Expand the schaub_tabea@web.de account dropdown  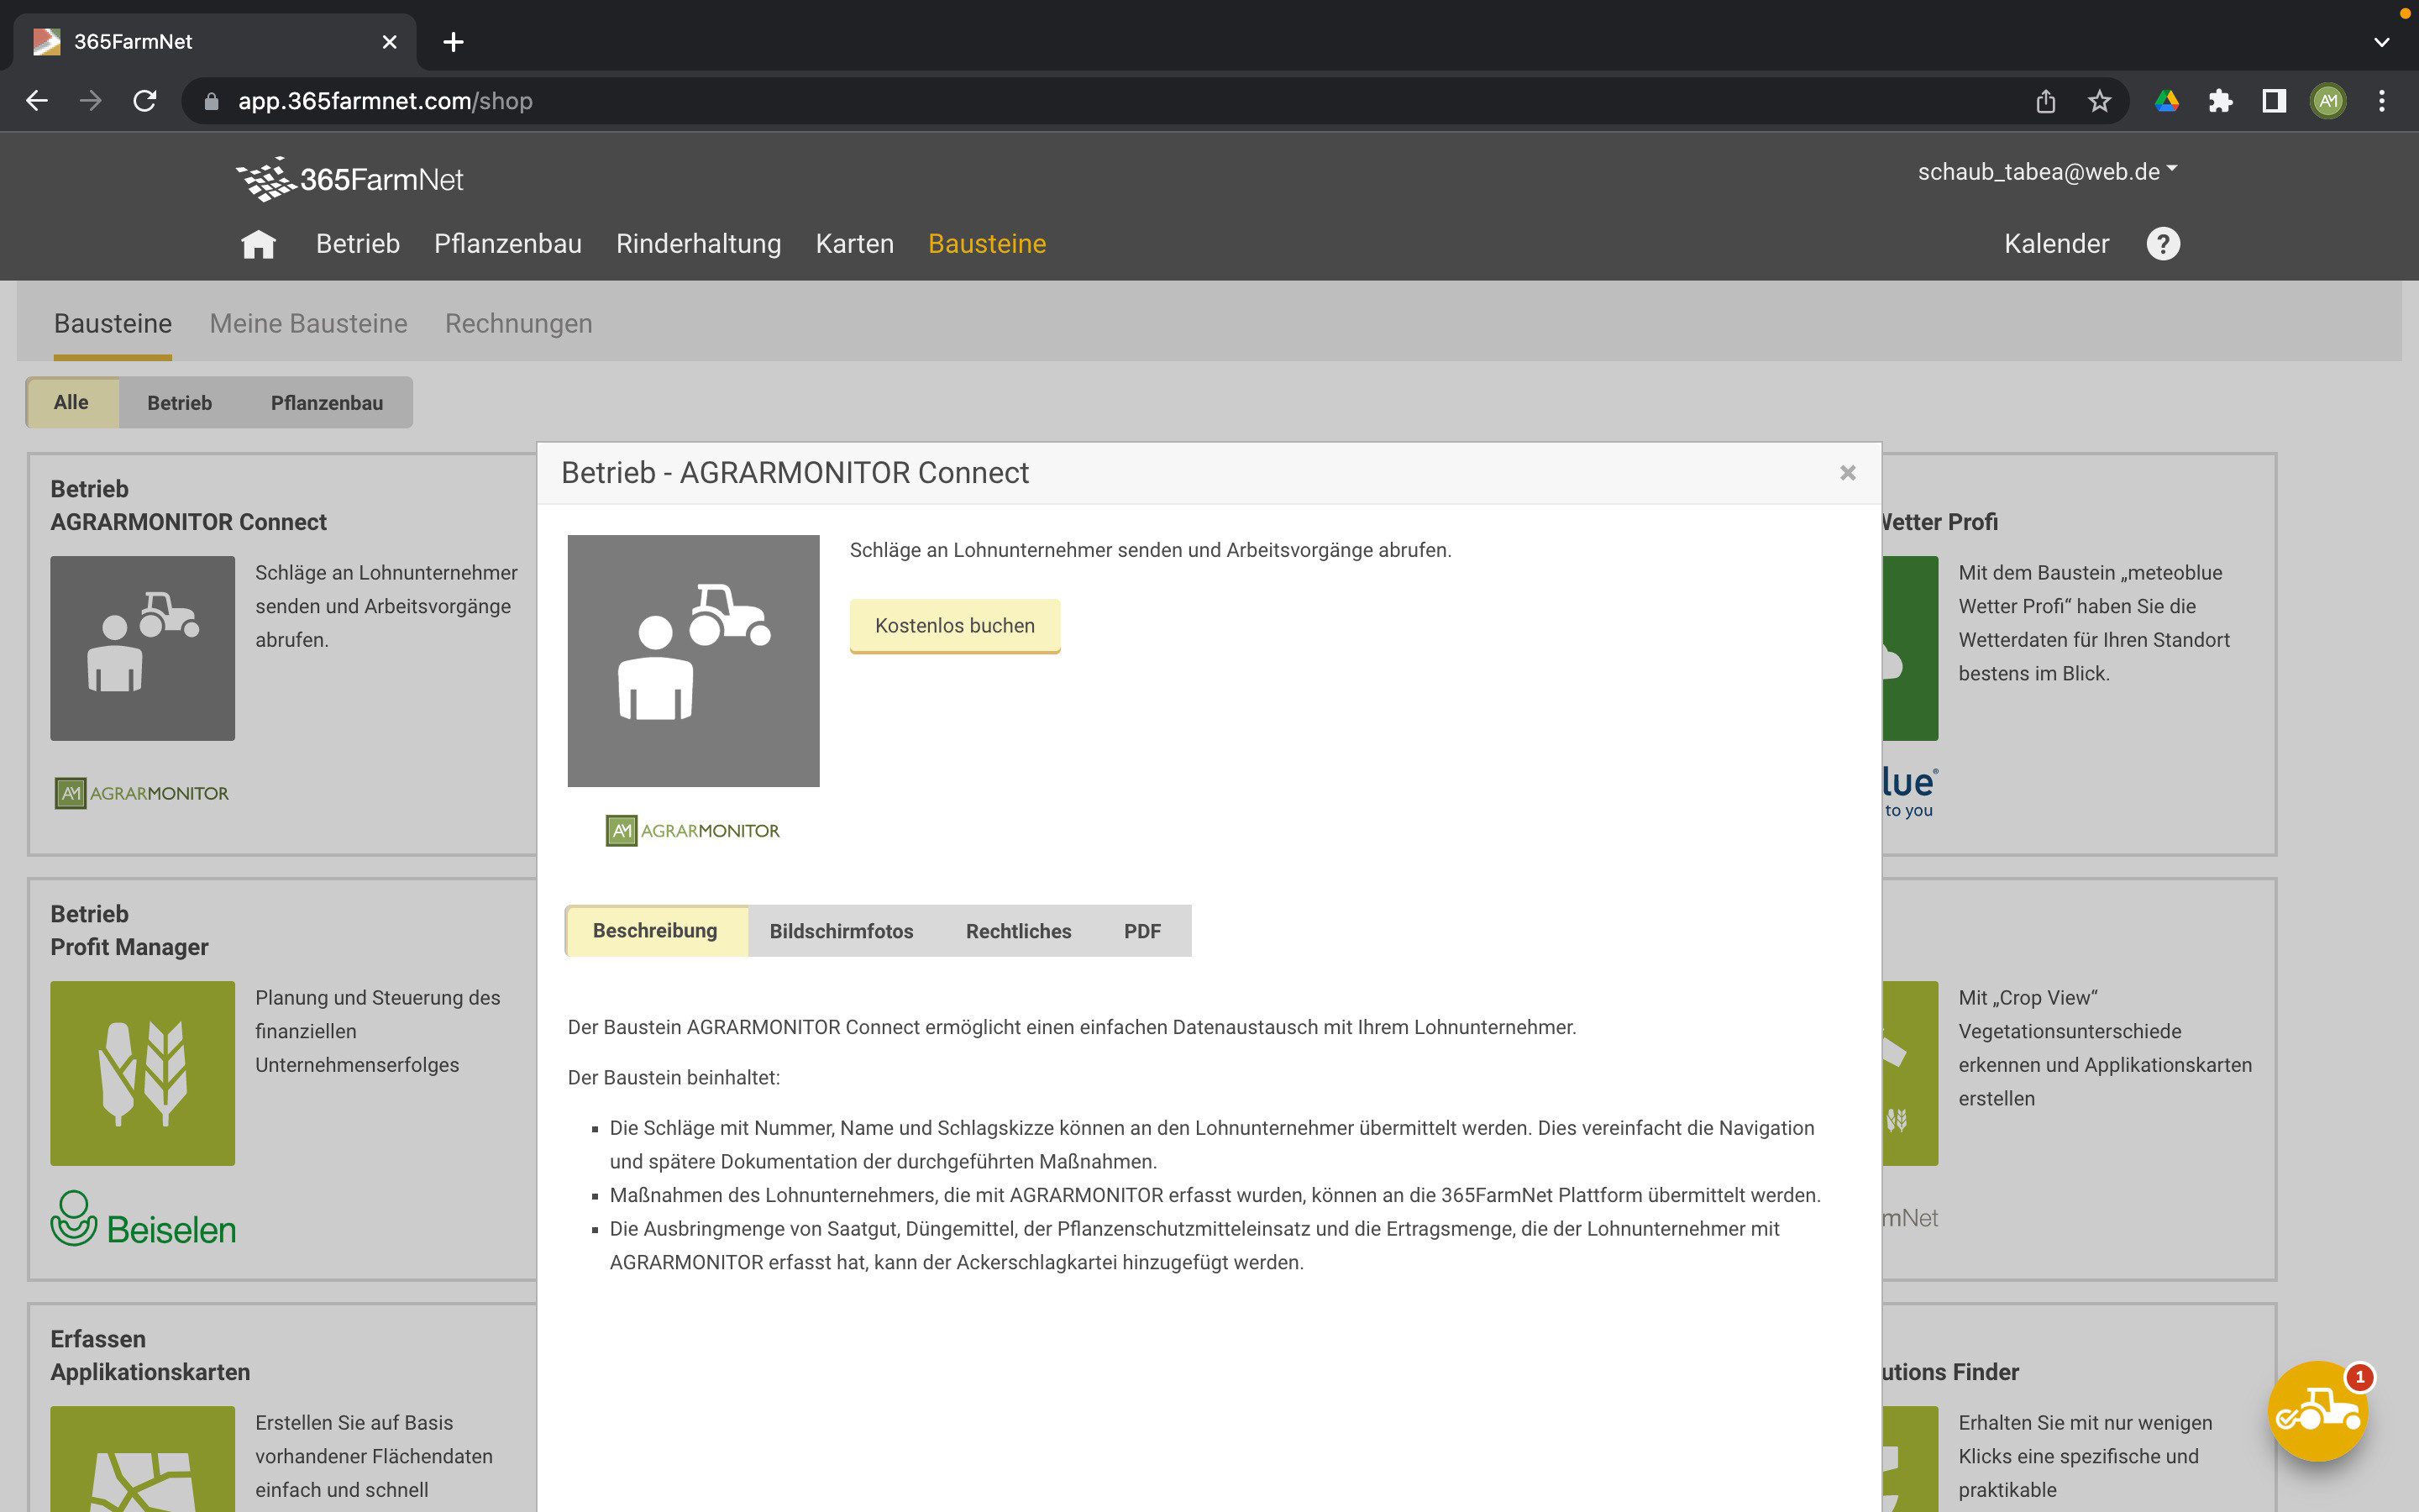pyautogui.click(x=2046, y=172)
